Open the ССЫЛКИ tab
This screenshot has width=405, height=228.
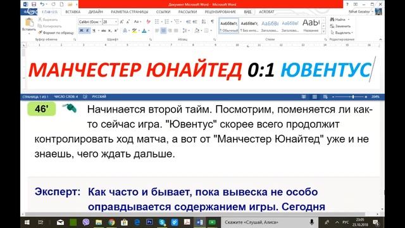pyautogui.click(x=163, y=12)
